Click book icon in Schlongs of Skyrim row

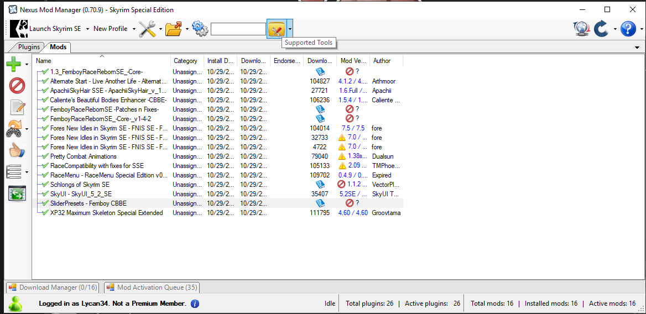[x=320, y=185]
